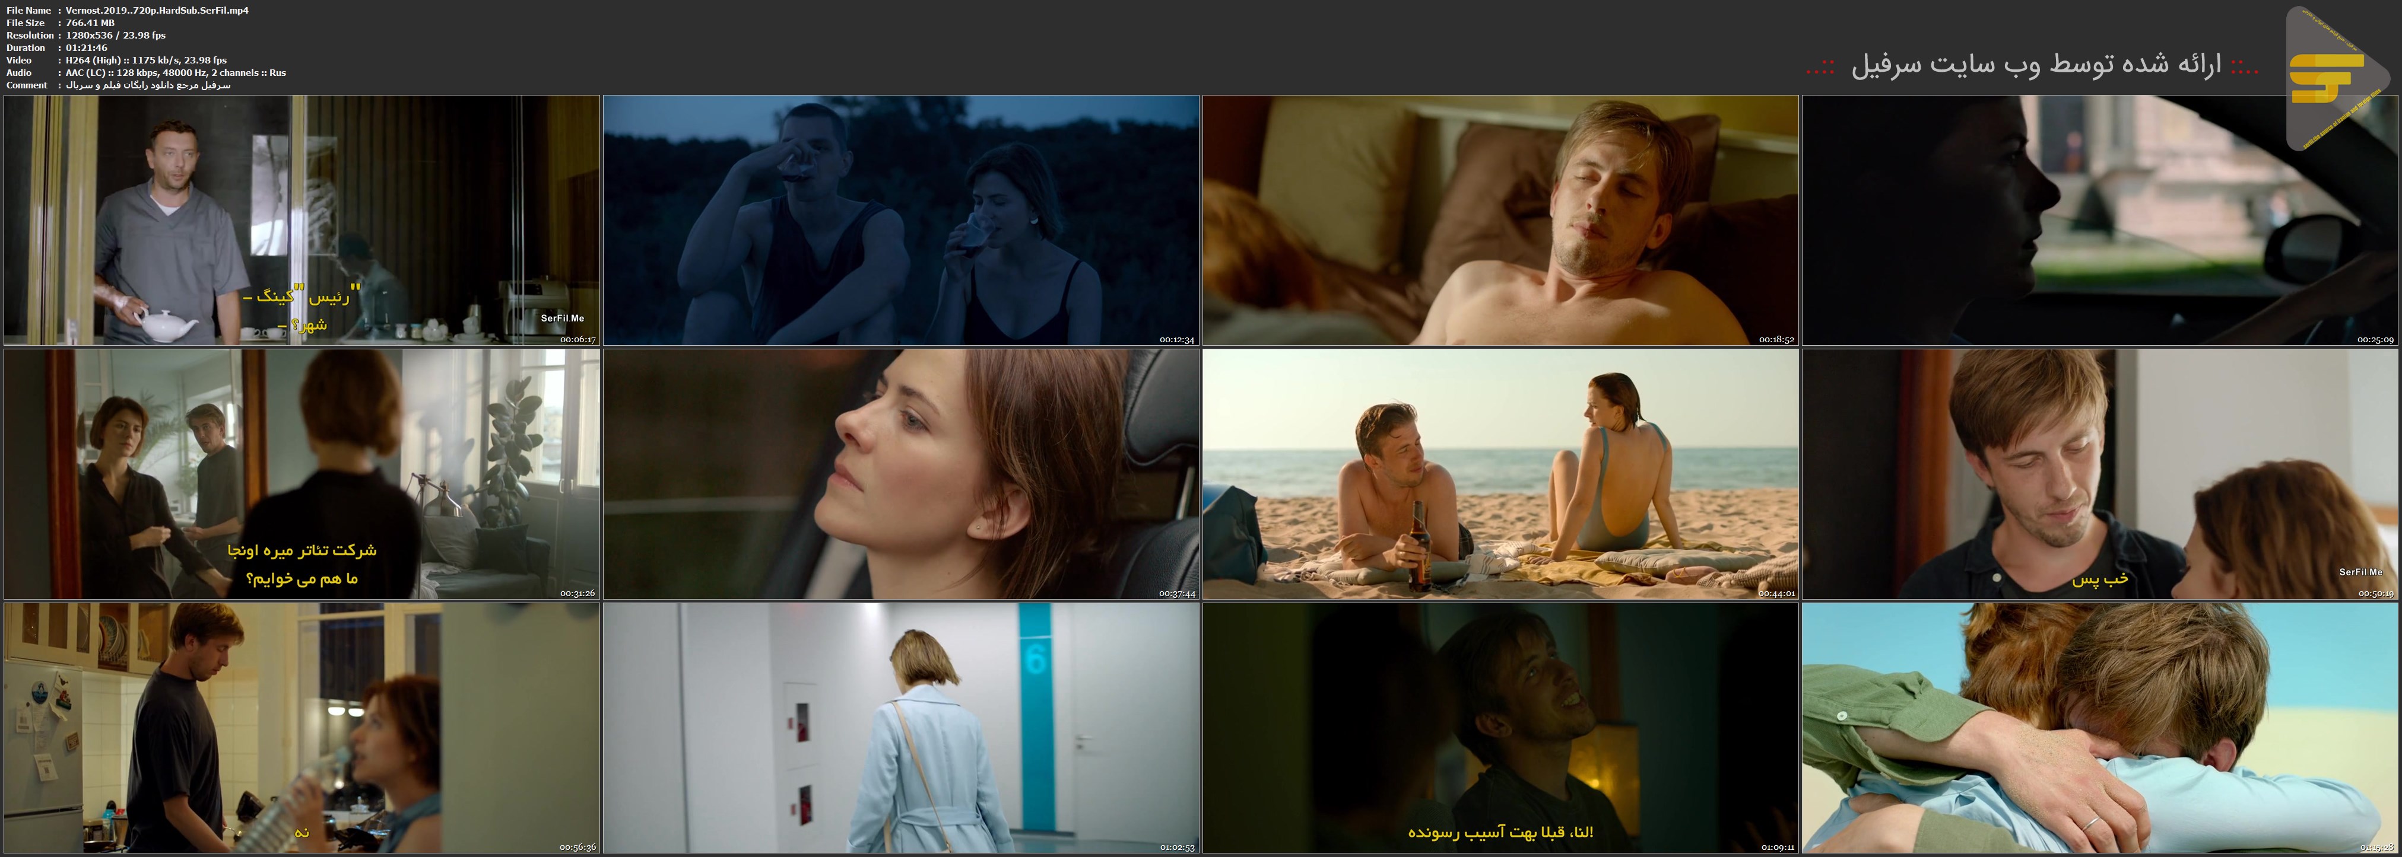Click the beach scene thumbnail at 00:44:01
The image size is (2402, 857).
tap(1499, 474)
